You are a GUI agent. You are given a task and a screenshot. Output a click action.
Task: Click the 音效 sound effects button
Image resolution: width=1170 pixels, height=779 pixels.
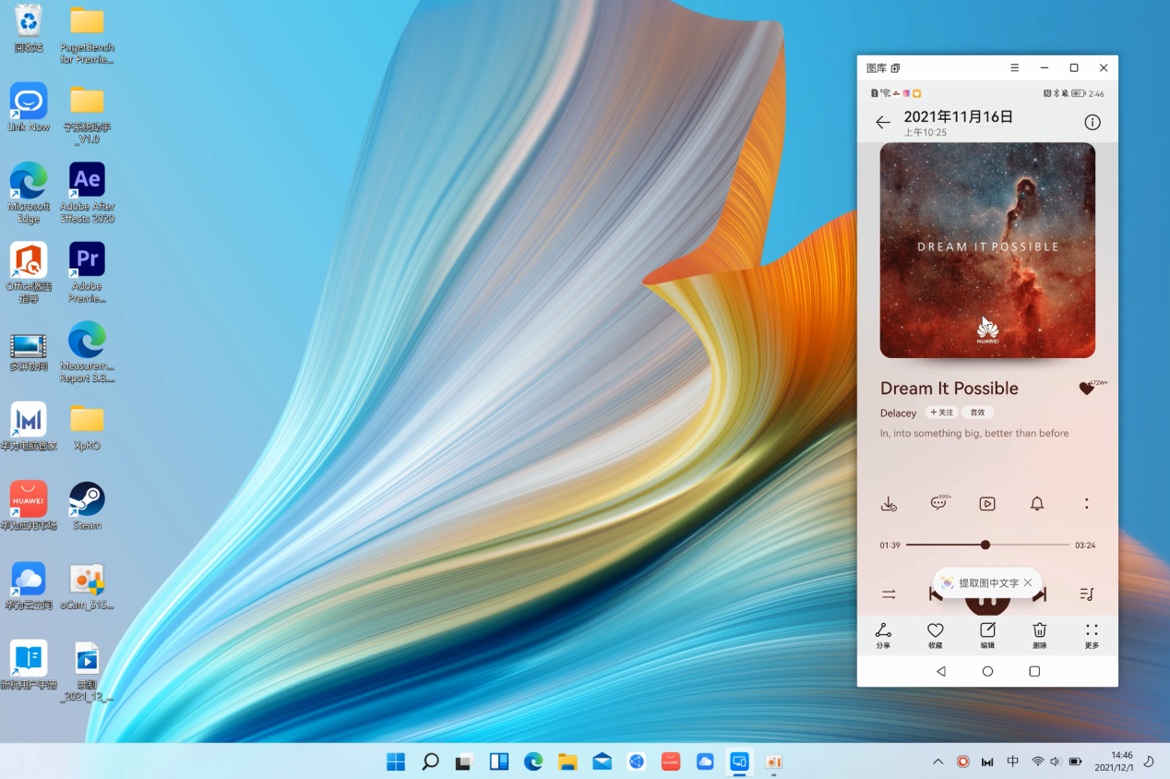[977, 413]
